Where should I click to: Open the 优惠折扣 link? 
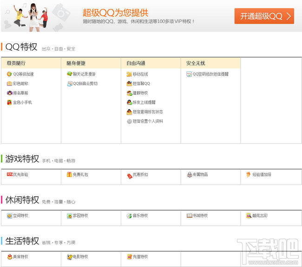[140, 174]
